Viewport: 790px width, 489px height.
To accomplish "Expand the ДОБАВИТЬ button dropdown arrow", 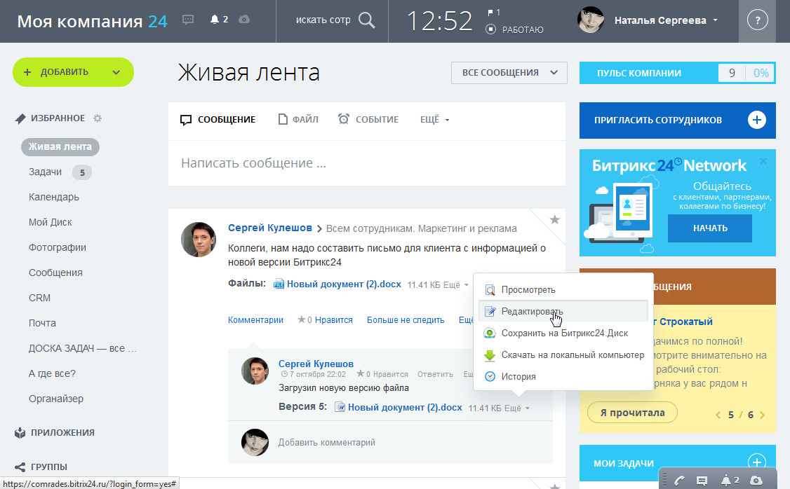I will 116,72.
